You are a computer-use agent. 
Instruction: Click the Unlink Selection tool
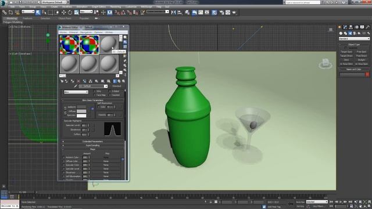tap(10, 12)
